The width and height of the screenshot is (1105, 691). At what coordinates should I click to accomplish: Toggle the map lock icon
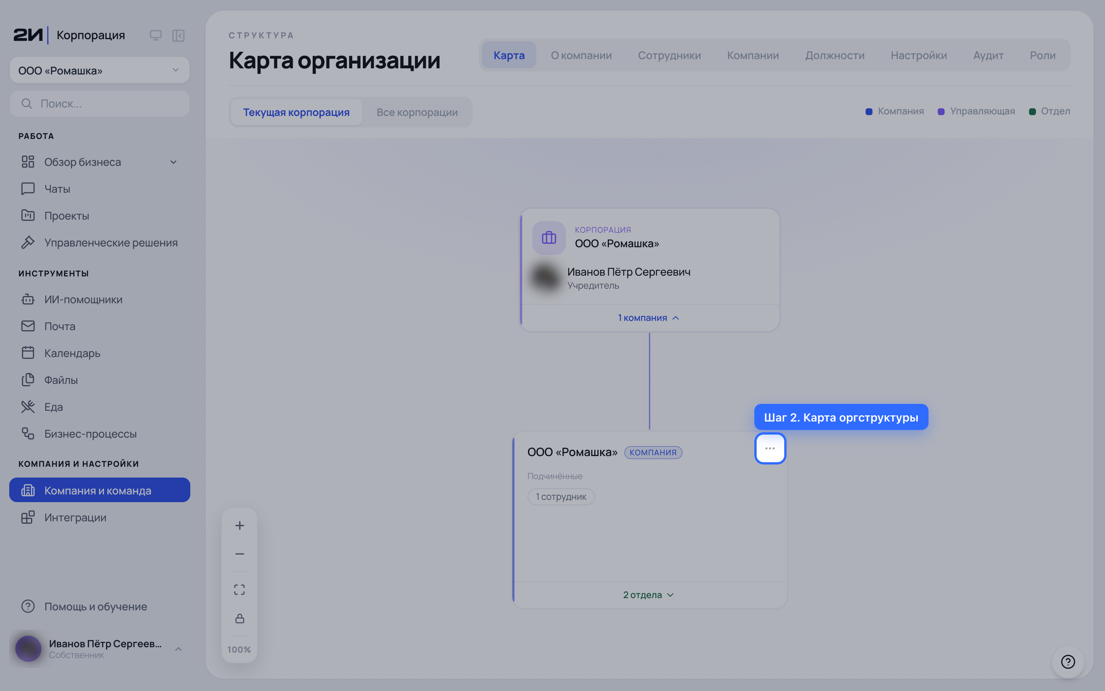[239, 618]
